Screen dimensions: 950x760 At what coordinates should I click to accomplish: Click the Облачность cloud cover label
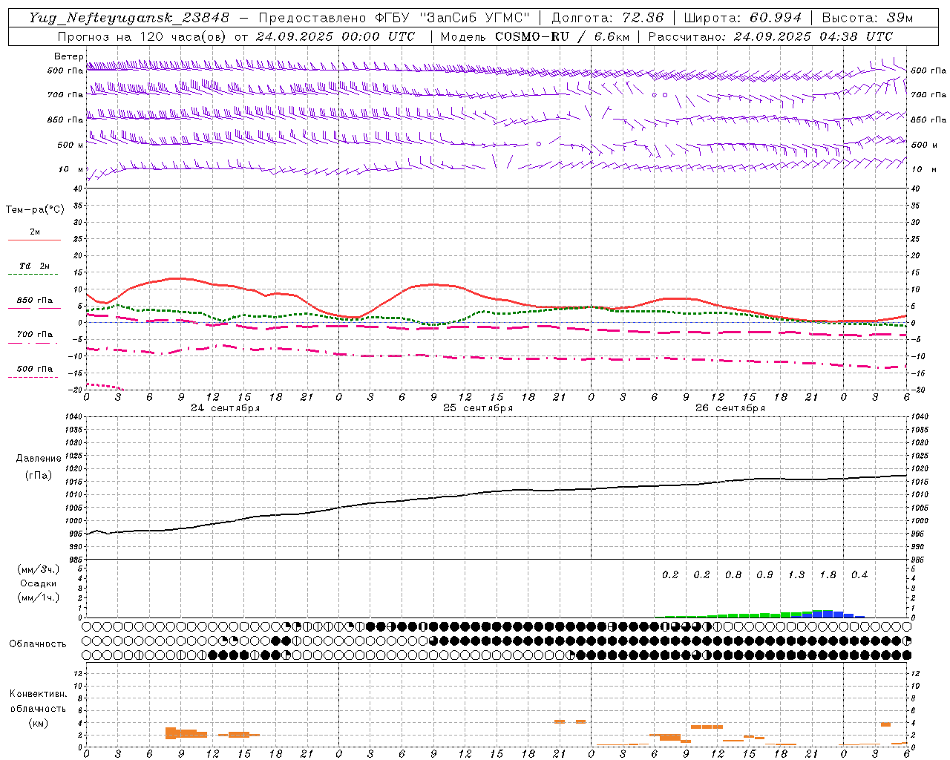(x=38, y=644)
